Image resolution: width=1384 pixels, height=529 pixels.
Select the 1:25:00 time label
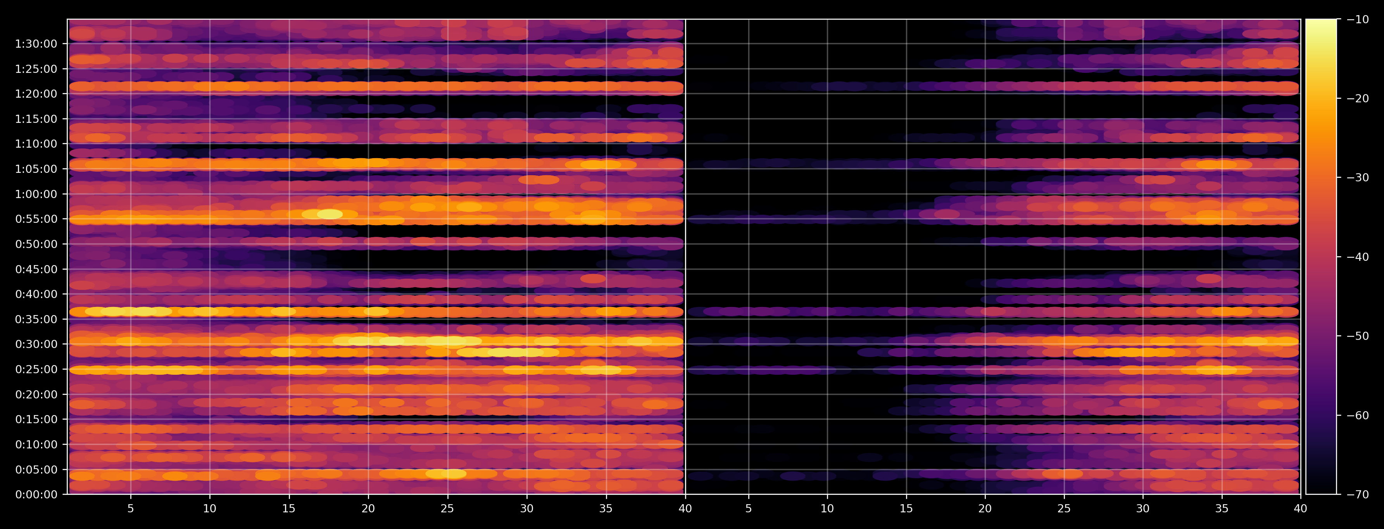coord(36,69)
